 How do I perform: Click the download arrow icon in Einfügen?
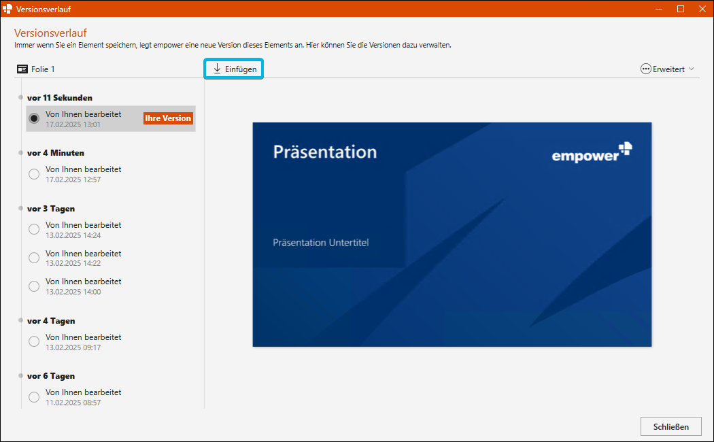point(217,69)
